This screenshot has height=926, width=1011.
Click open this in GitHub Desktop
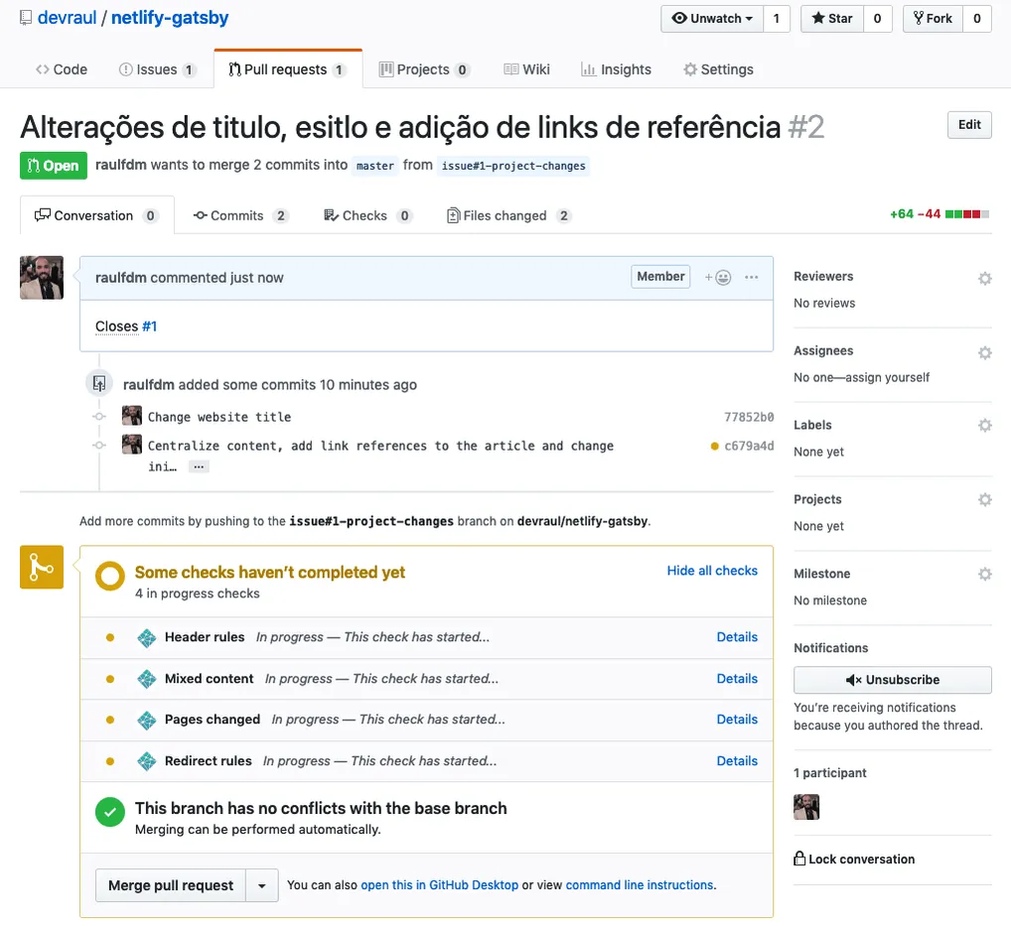[x=439, y=885]
